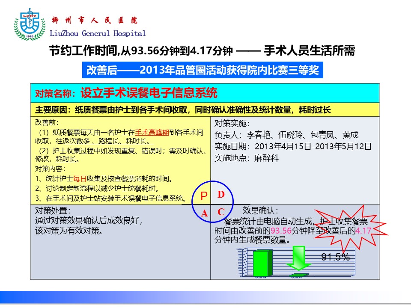Click the LiuZhou Generul Hospital text
This screenshot has height=308, width=411.
coord(98,33)
